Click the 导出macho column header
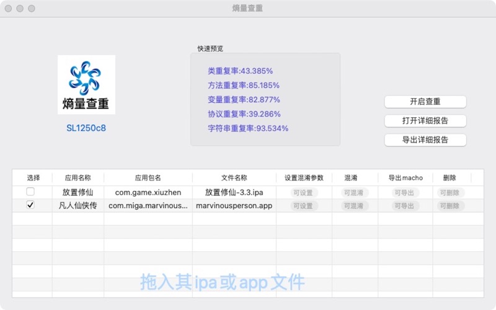Screen dimensions: 496x310 pyautogui.click(x=405, y=178)
